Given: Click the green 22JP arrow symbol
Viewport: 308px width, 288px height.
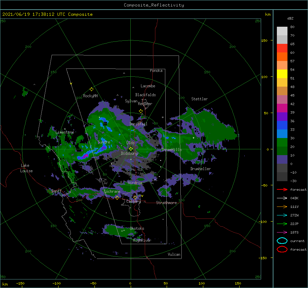Looking at the screenshot, I should [282, 224].
